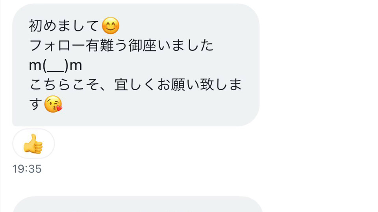
Task: Open the partially visible message bubble at bottom
Action: 137,204
